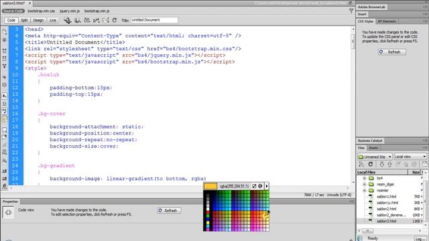Click the rgba(255,204,51,1) color value text
This screenshot has height=241, width=429.
[x=234, y=186]
